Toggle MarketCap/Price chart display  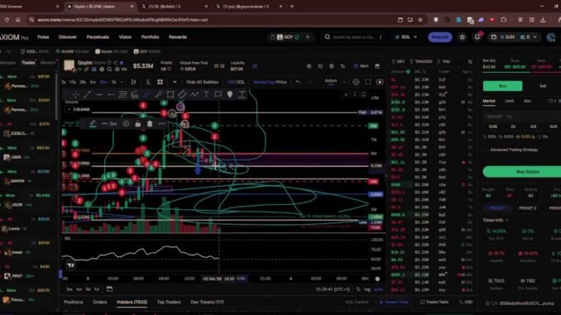point(270,82)
